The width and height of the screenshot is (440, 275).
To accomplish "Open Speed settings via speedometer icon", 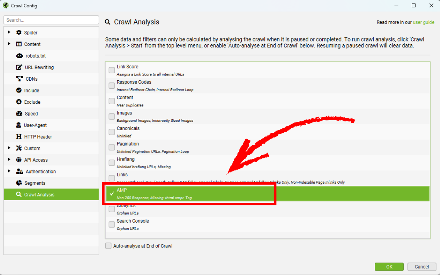I will pos(19,114).
